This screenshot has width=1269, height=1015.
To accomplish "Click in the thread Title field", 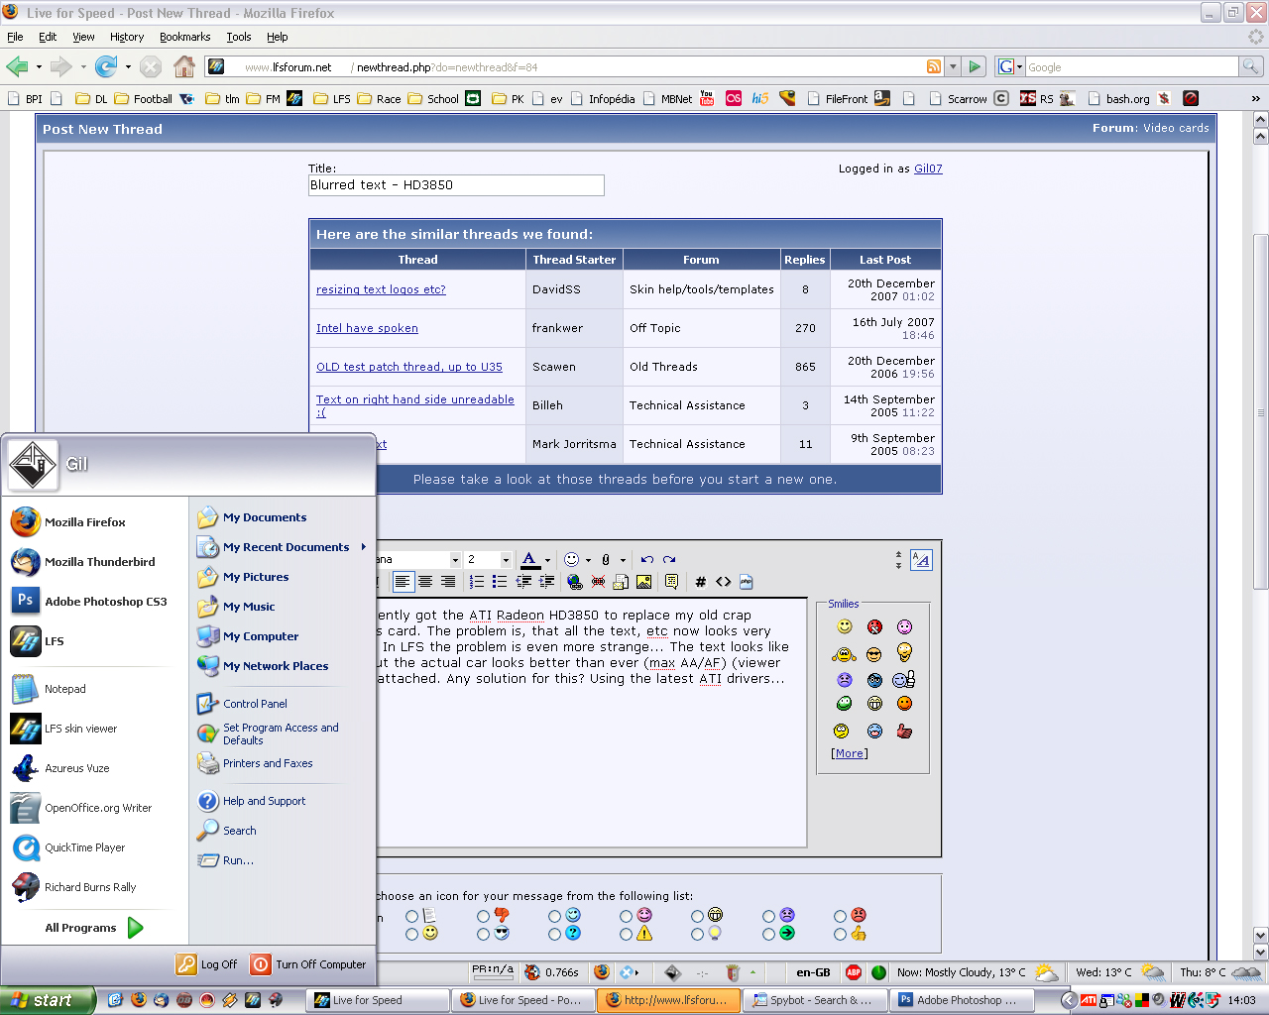I will point(456,185).
